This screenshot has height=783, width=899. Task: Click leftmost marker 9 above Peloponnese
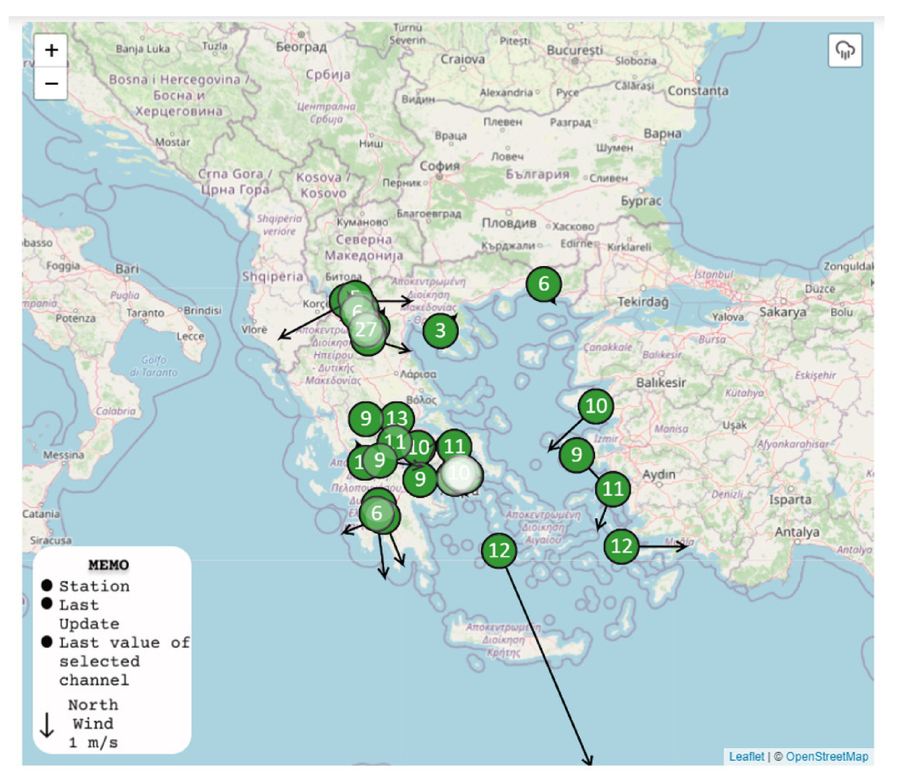pos(366,419)
